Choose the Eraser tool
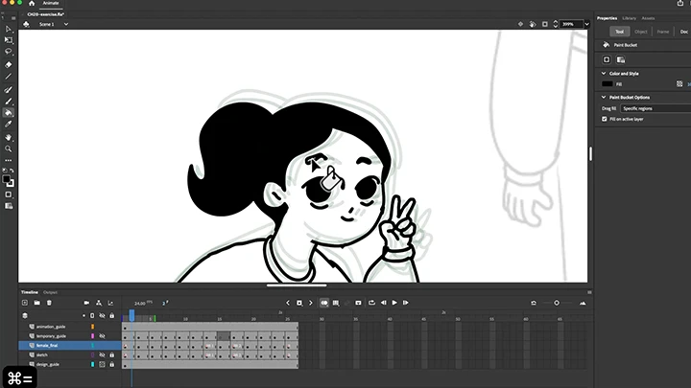 9,64
